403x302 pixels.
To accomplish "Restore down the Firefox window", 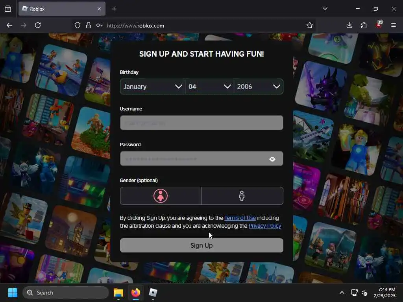I will [x=376, y=9].
